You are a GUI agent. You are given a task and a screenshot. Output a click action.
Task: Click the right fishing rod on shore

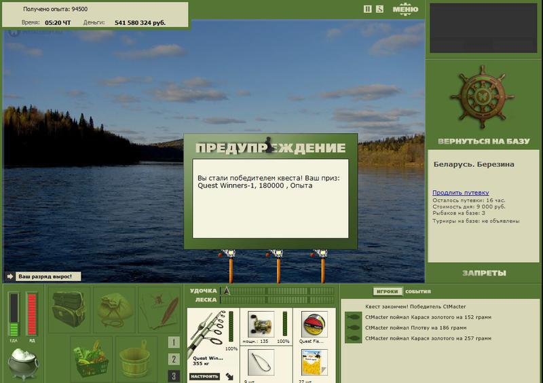coord(322,266)
